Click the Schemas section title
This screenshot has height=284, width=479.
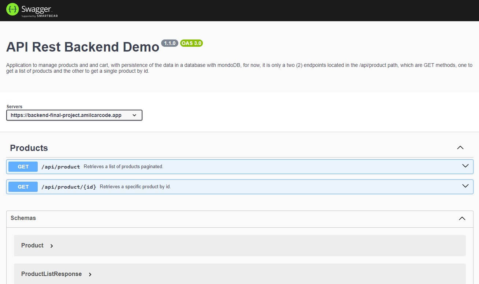click(x=23, y=218)
